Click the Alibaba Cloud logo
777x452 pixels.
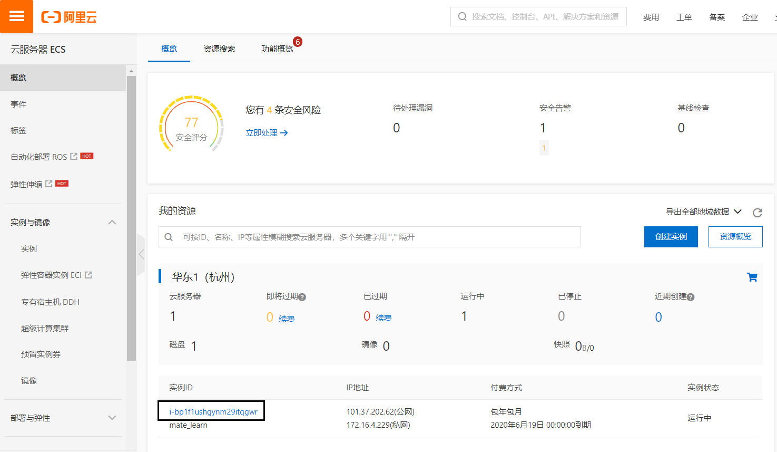point(69,17)
